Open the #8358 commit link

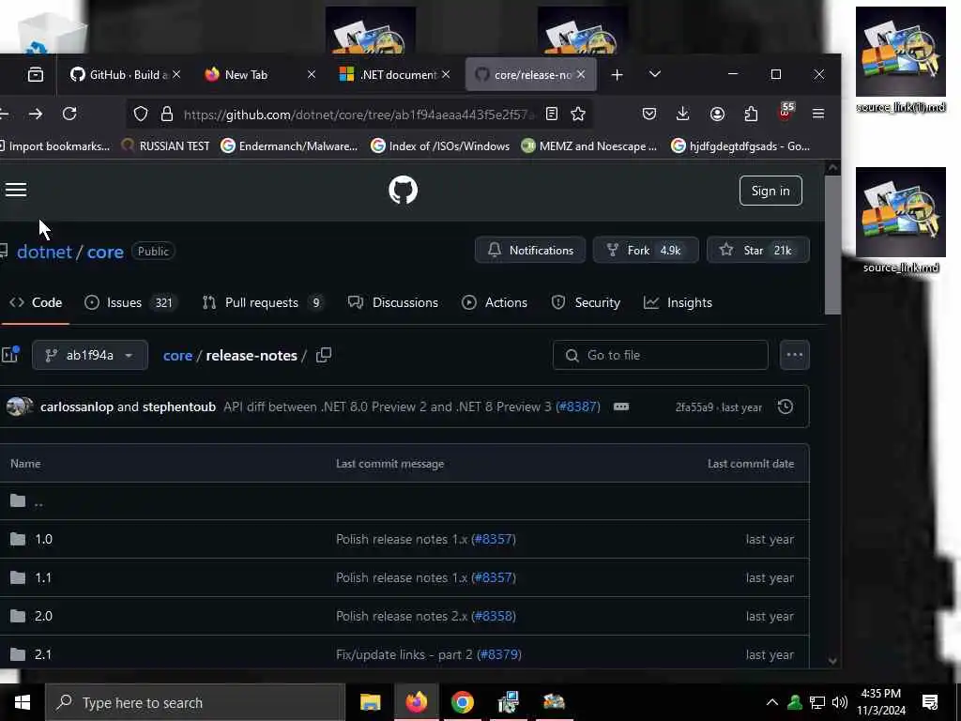coord(494,616)
